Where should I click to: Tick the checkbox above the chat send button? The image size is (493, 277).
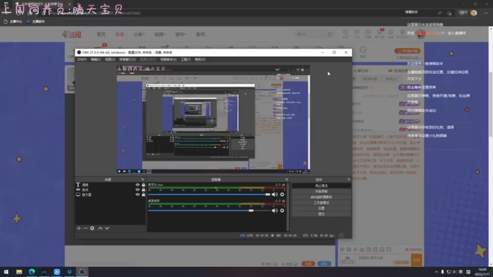tap(407, 249)
